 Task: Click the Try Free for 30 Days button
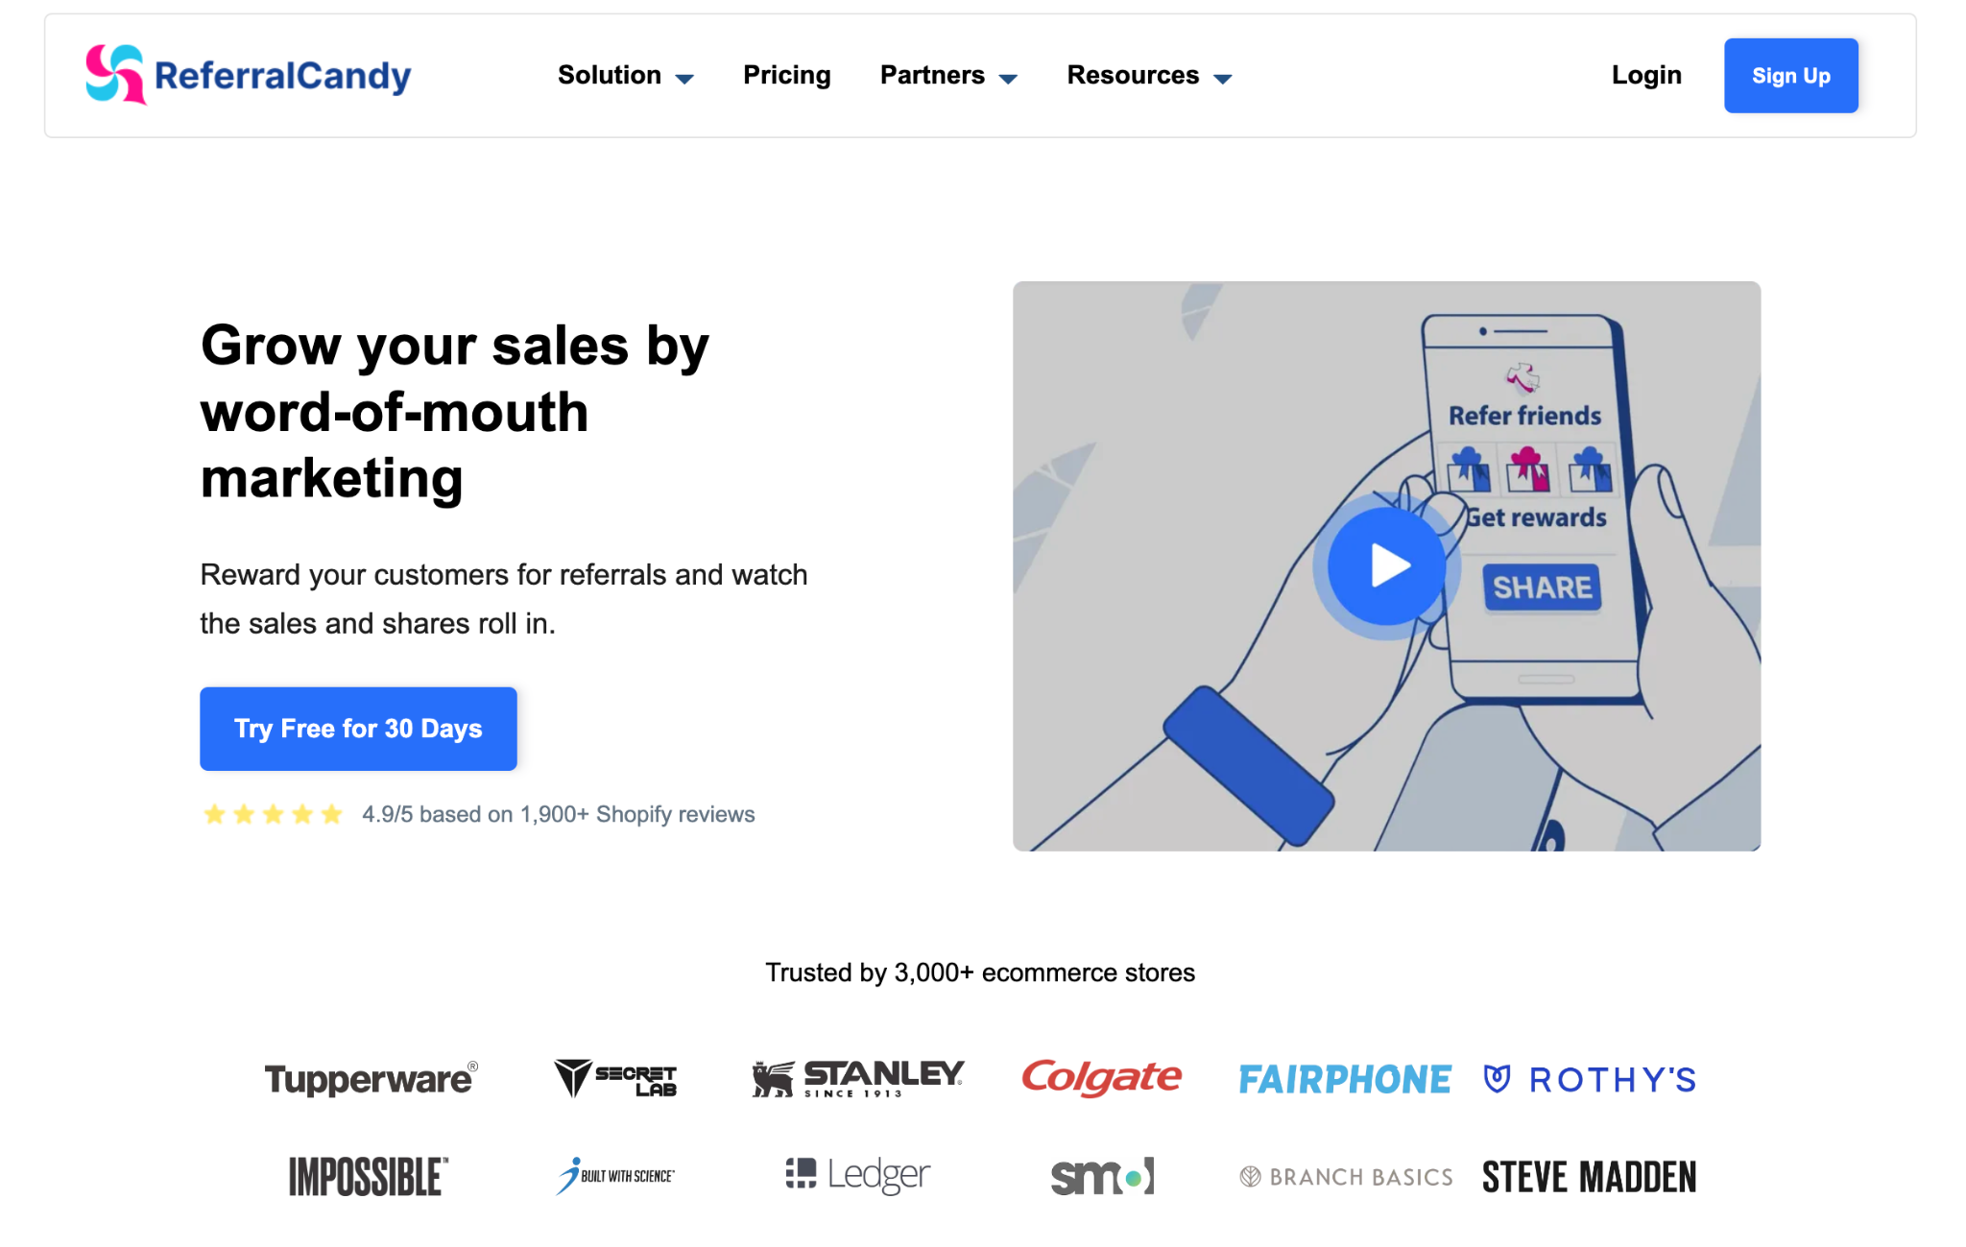point(358,730)
